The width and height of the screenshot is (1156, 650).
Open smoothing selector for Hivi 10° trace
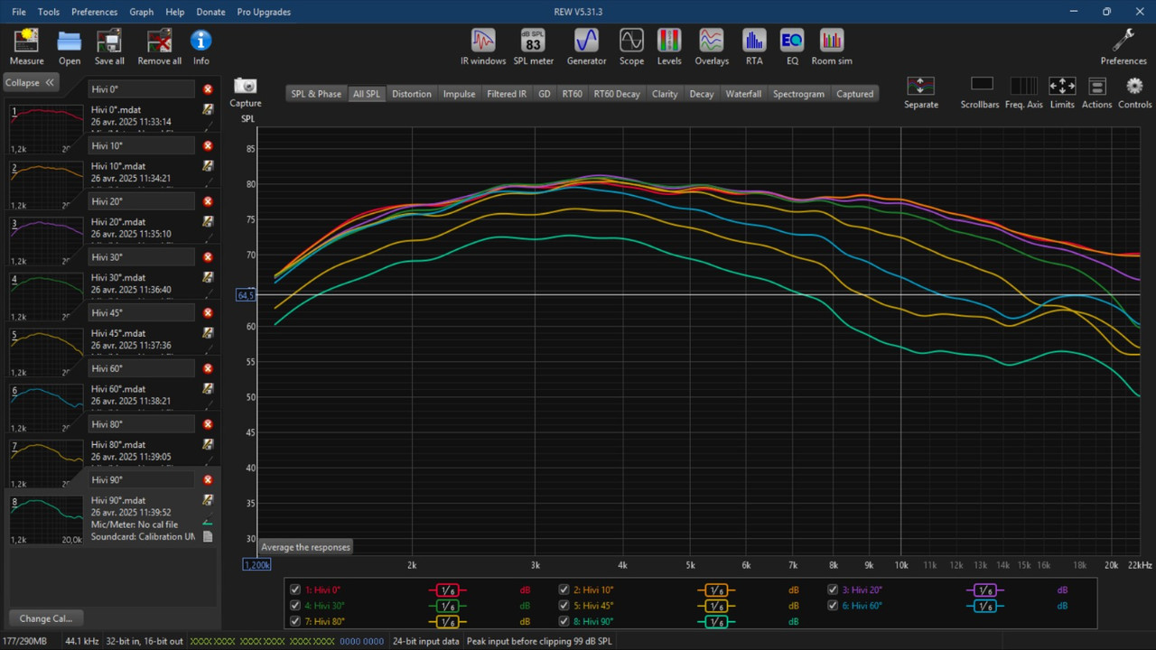[716, 590]
